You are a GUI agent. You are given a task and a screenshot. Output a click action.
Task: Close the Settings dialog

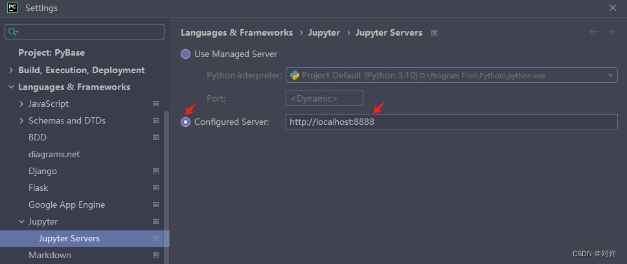[612, 8]
